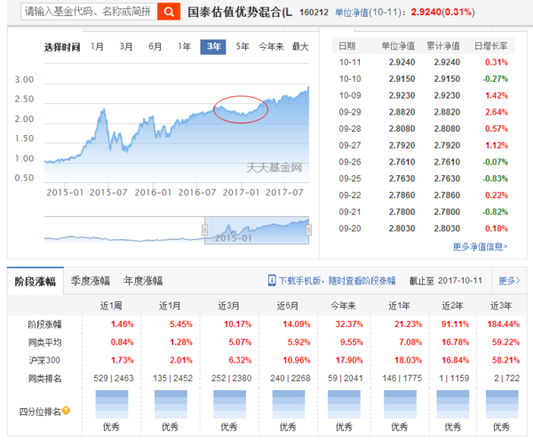Click the 09-25 date row

(x=423, y=179)
